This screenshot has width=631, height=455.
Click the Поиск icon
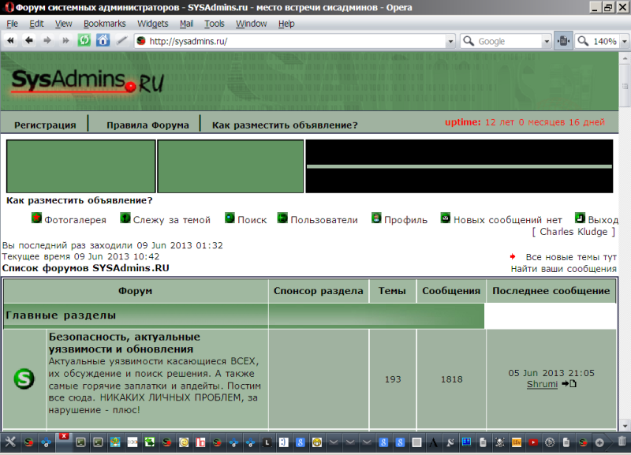[230, 218]
